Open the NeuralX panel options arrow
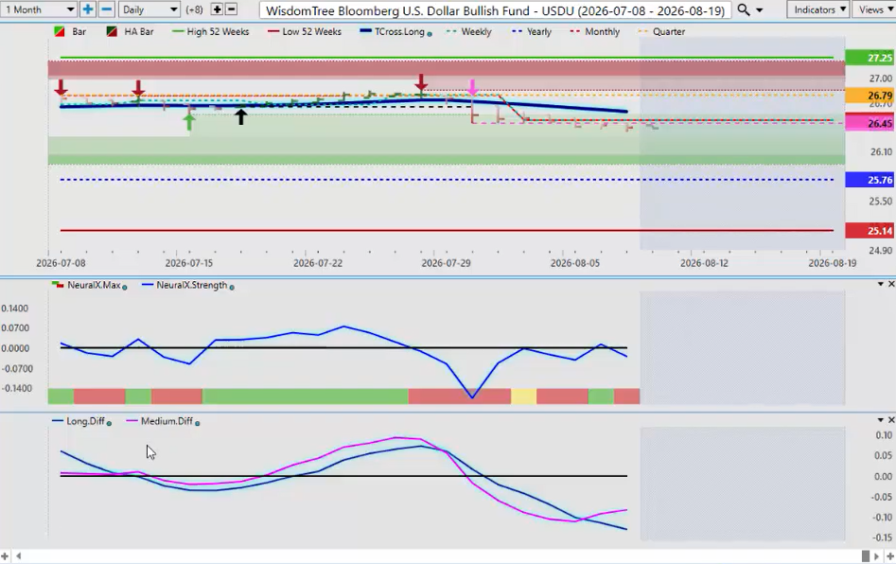The height and width of the screenshot is (564, 896). pyautogui.click(x=881, y=284)
